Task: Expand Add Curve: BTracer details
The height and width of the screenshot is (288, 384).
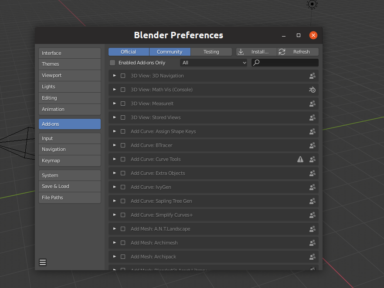Action: point(114,145)
